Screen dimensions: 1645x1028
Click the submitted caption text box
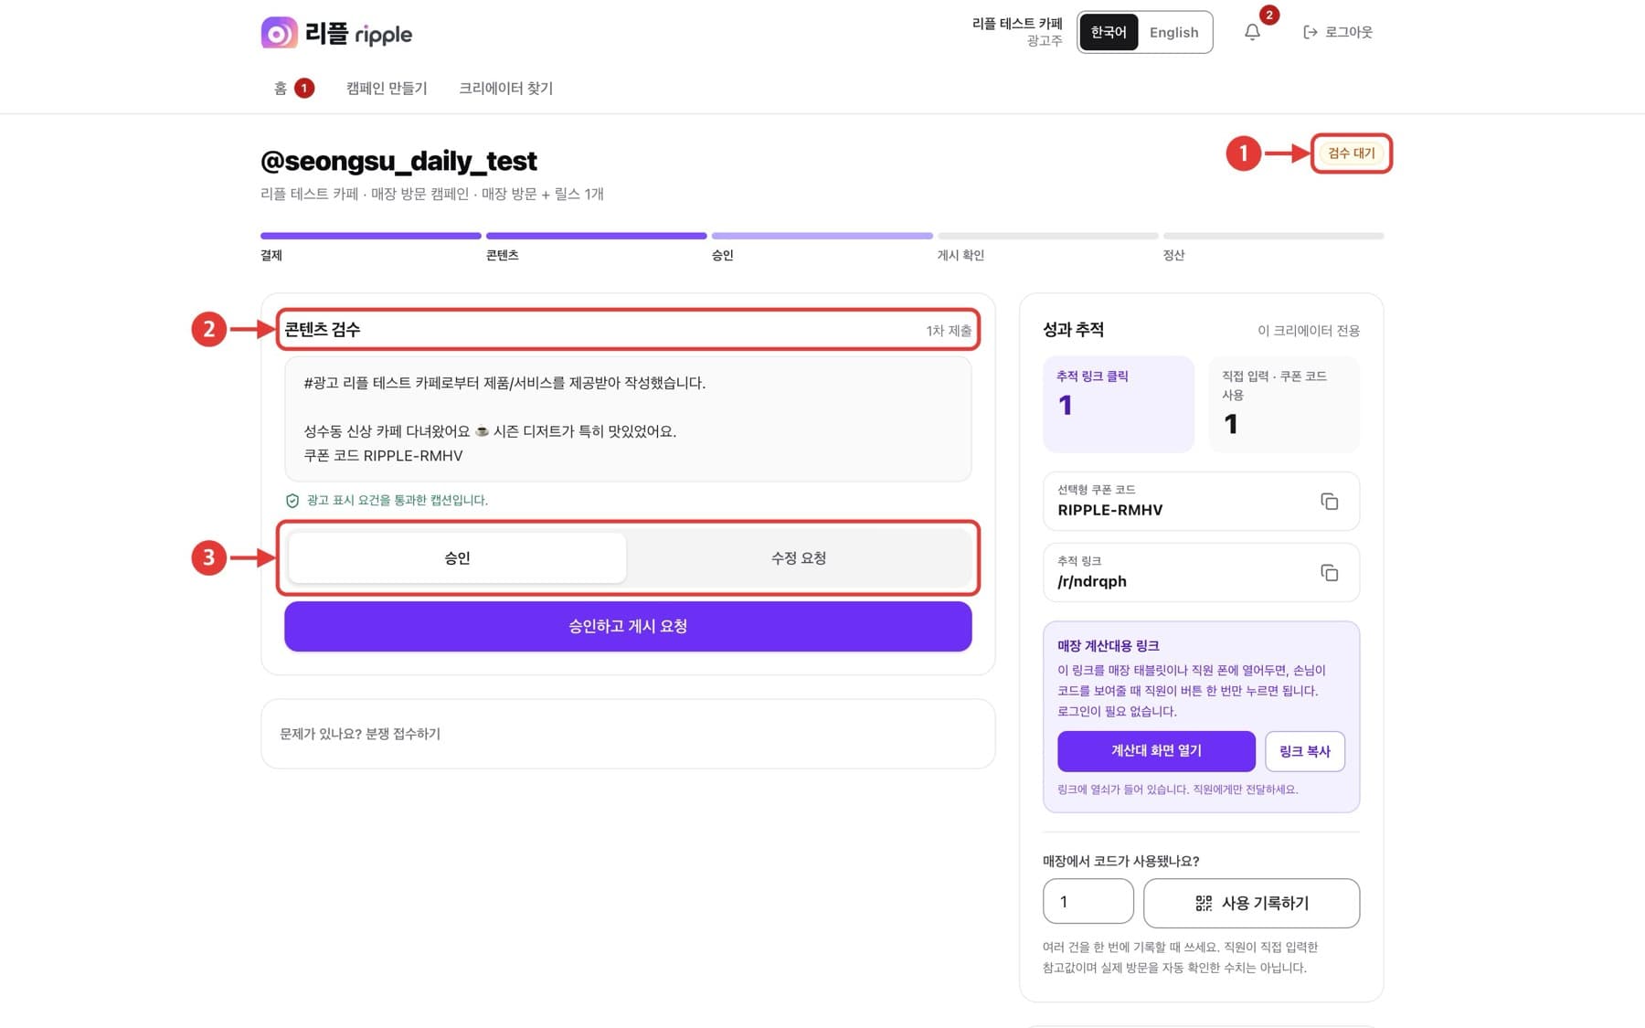click(628, 419)
